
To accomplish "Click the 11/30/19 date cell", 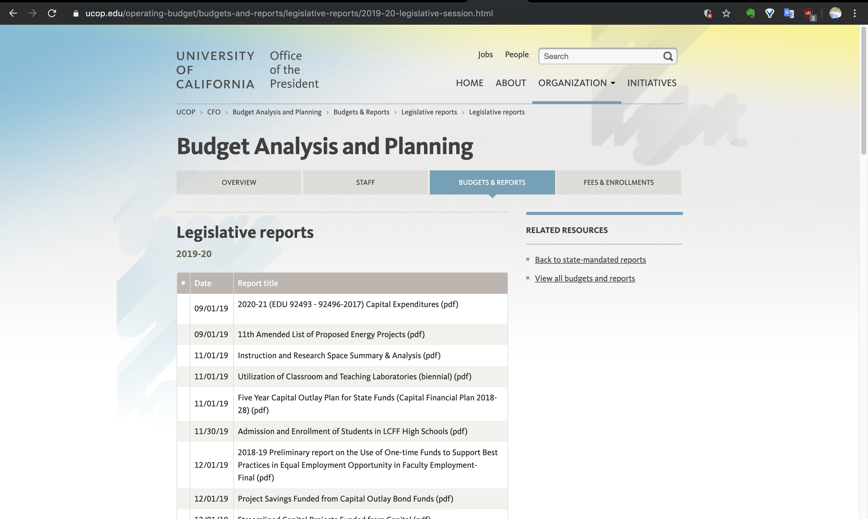I will (211, 431).
